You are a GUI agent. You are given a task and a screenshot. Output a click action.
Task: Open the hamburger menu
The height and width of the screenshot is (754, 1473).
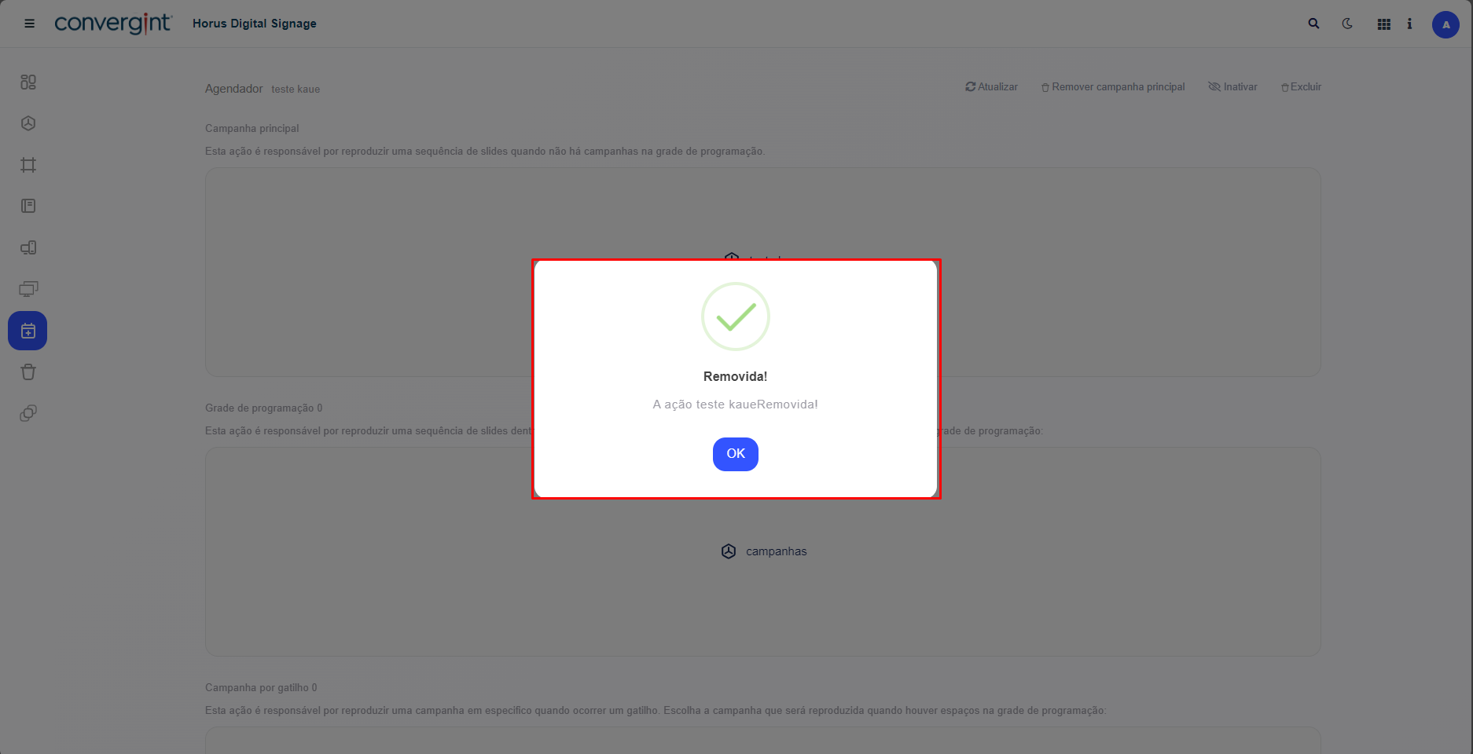tap(30, 24)
